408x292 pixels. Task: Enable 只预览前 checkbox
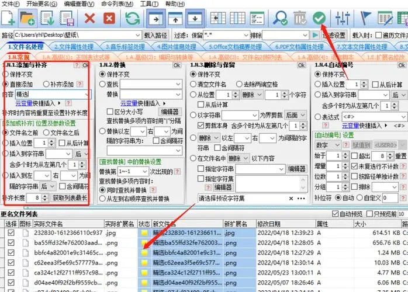tap(369, 214)
